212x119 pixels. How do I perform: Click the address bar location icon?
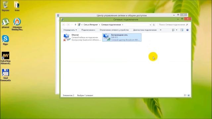coord(79,25)
